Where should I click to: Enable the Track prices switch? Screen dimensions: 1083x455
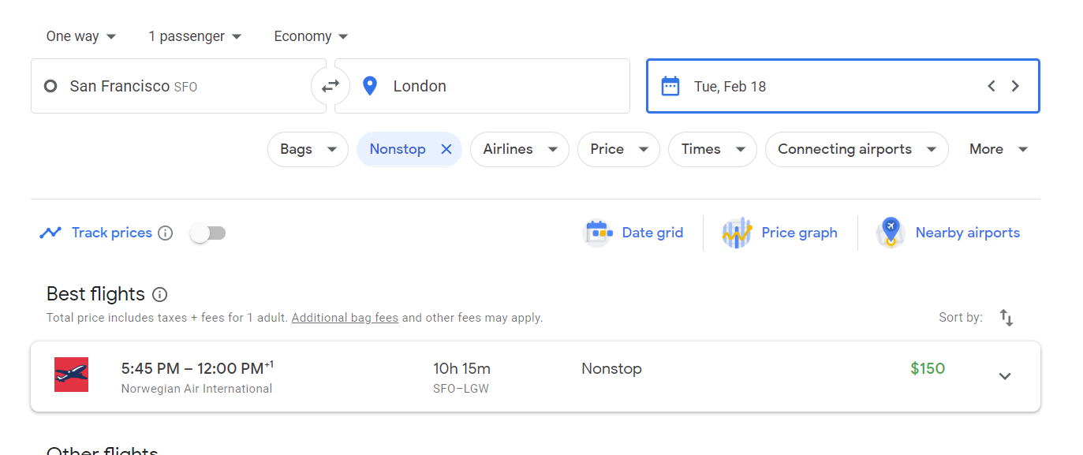pos(208,233)
